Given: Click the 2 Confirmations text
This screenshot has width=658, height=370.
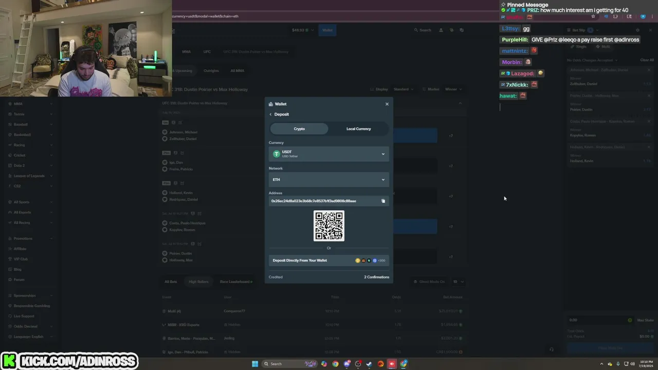Looking at the screenshot, I should click(x=377, y=277).
